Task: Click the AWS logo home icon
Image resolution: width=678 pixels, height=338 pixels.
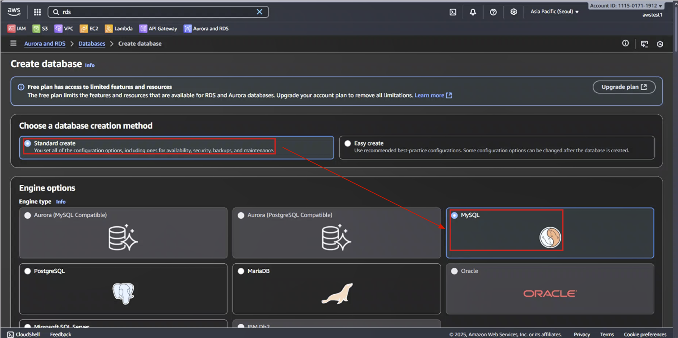Action: [x=14, y=12]
